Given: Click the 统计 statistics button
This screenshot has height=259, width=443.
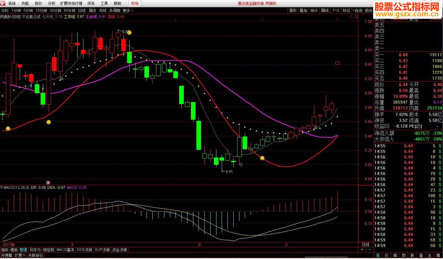Looking at the screenshot, I should 314,10.
